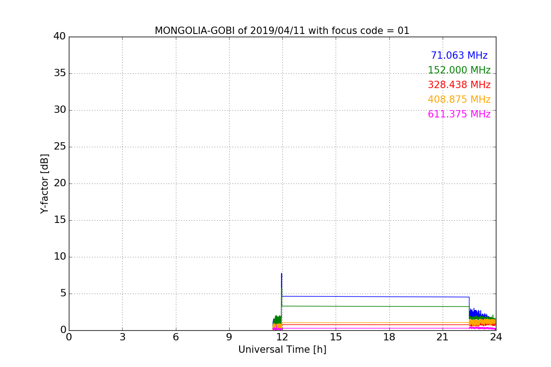Click the flat blue line segment near 4.5 dB
551x367 pixels.
(x=376, y=297)
